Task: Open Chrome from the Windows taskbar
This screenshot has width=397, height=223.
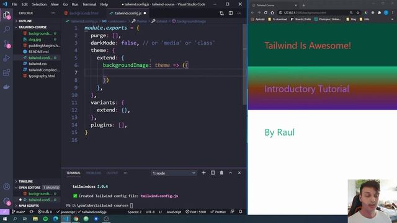Action: 76,219
